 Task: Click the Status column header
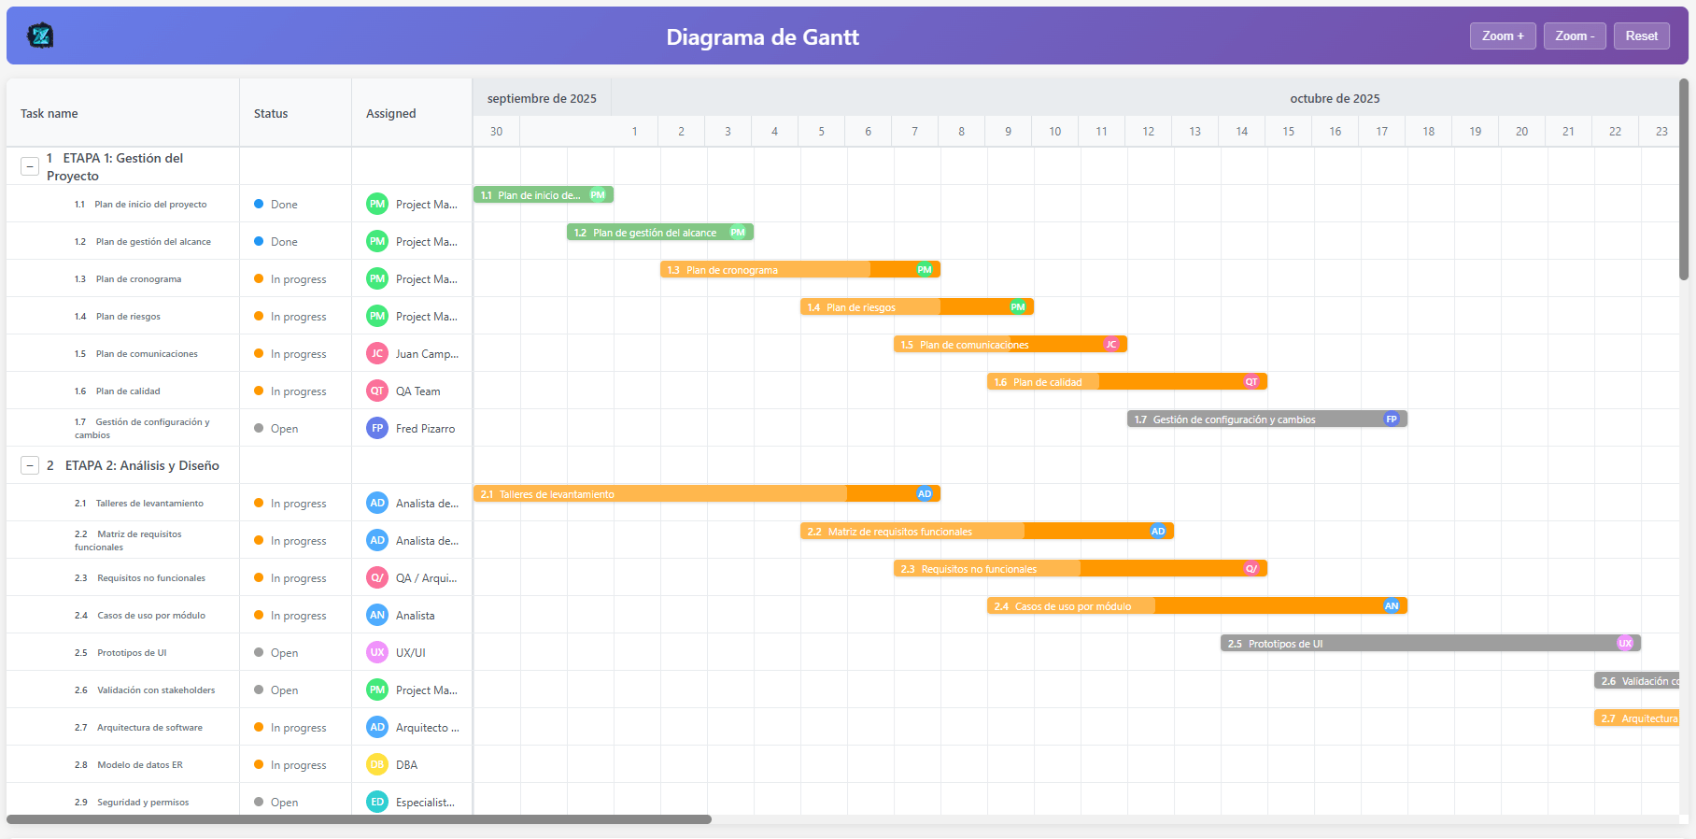click(271, 113)
